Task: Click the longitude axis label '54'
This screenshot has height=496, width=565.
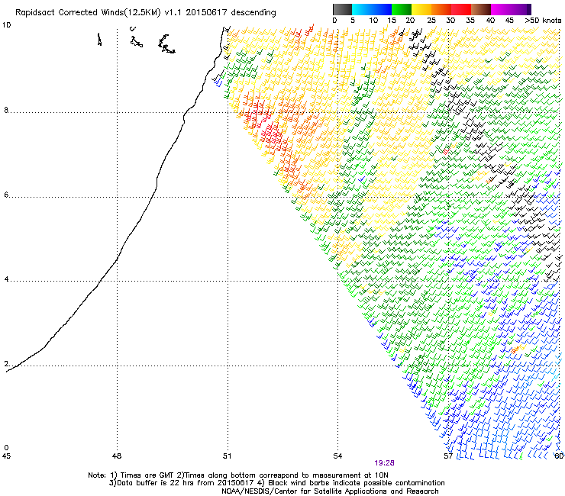Action: pos(337,456)
